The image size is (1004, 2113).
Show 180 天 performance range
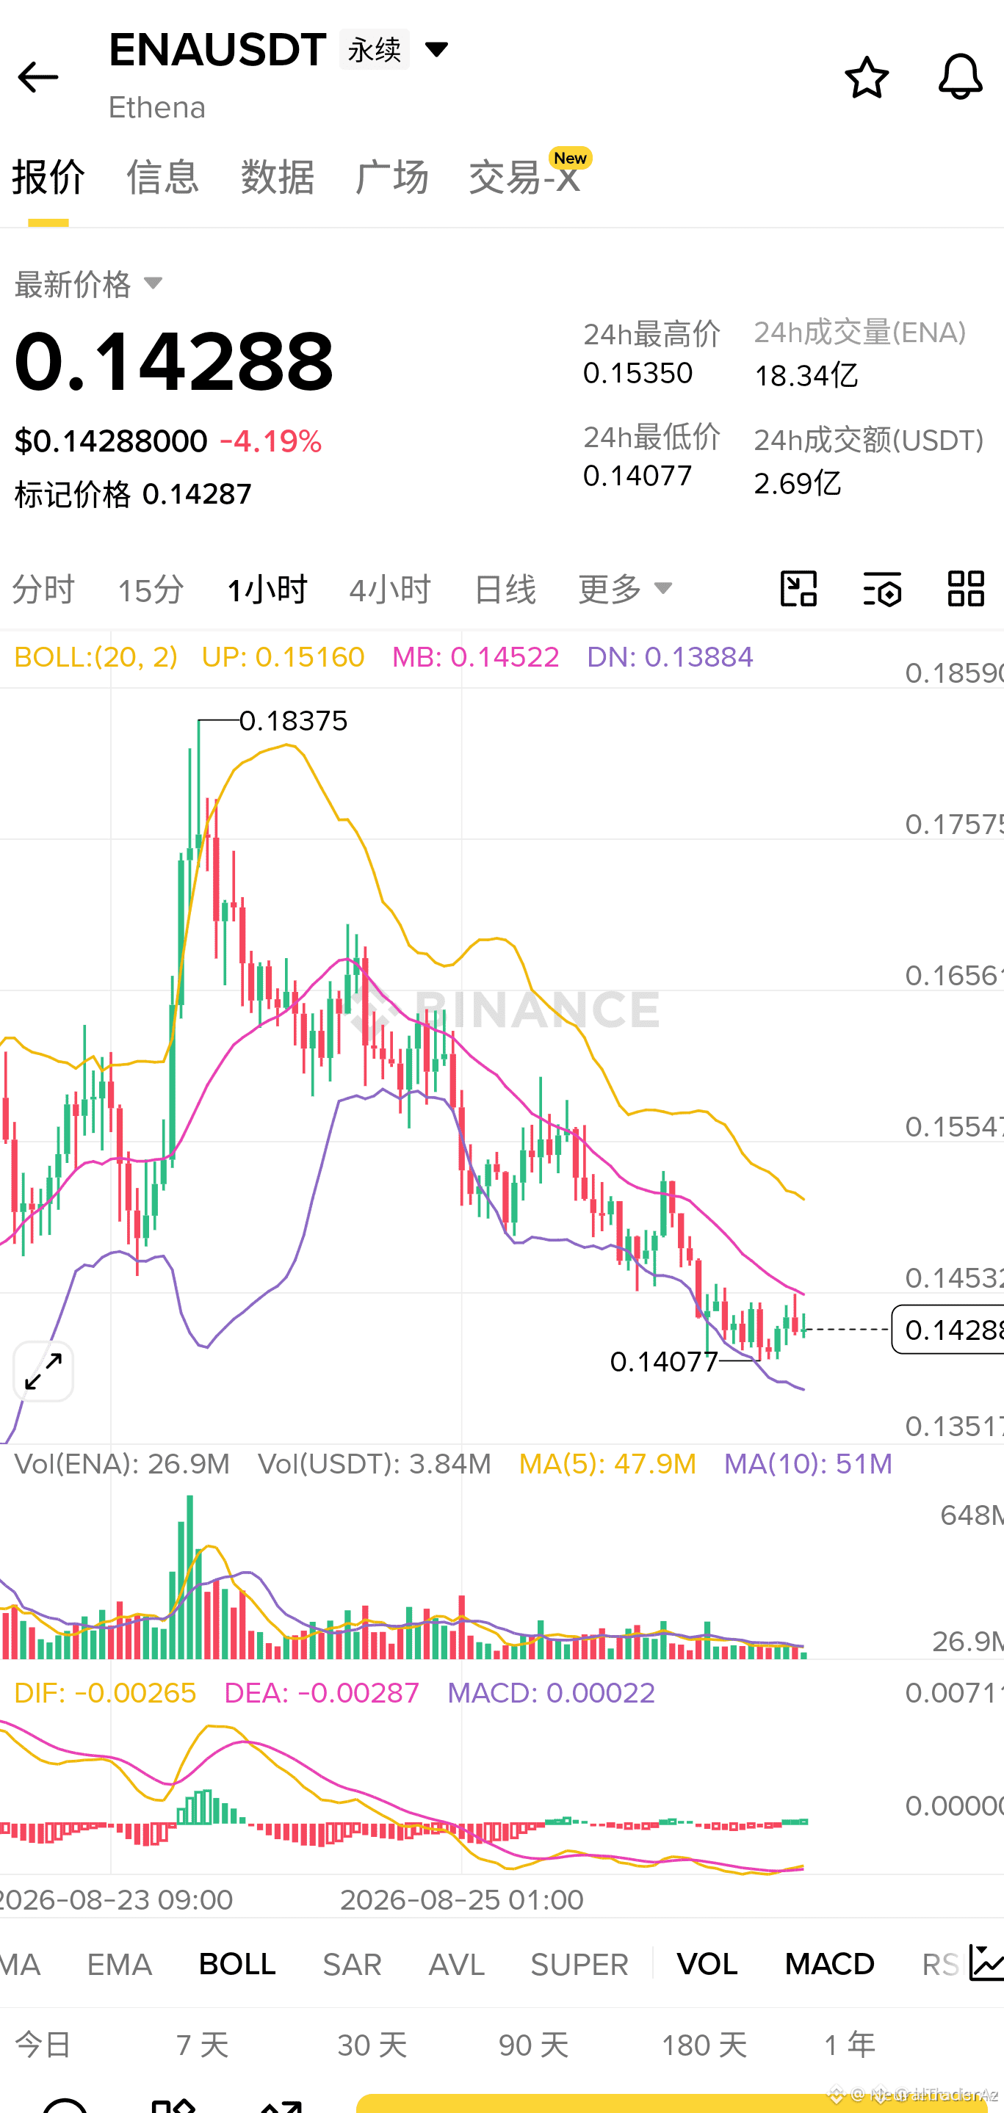704,2045
